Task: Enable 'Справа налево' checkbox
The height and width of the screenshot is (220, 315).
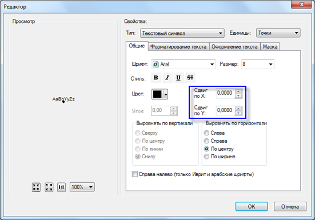Action: coord(134,174)
